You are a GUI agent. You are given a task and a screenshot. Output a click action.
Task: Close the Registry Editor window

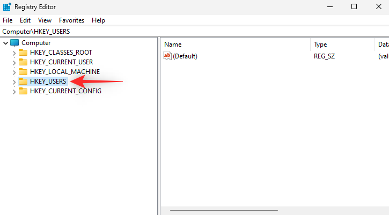pos(379,6)
